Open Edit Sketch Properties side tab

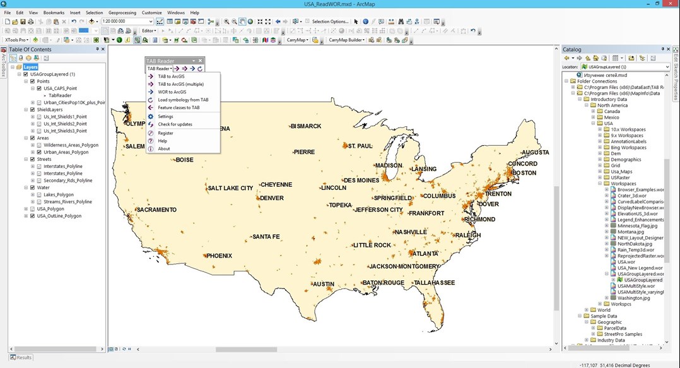coord(676,74)
